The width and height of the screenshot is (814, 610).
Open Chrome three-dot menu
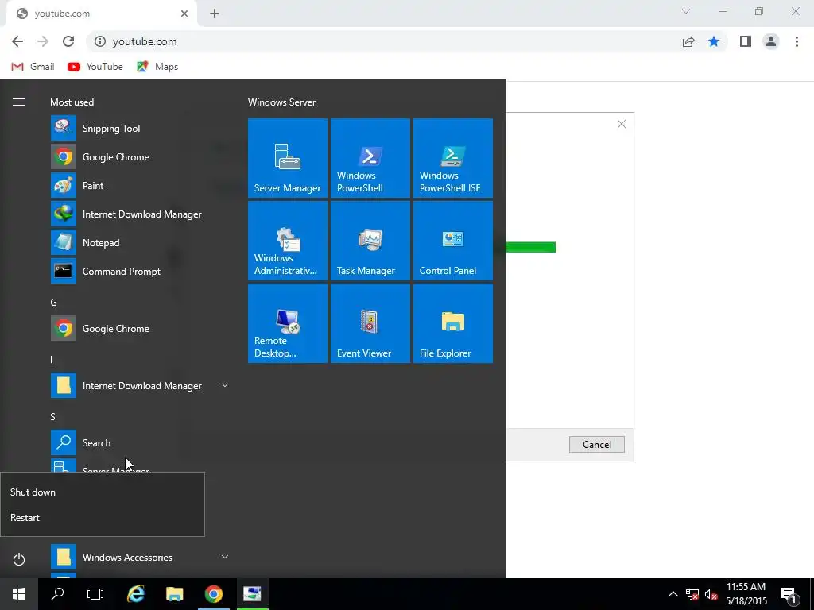click(x=797, y=41)
